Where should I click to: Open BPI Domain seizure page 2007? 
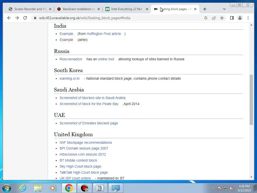84,148
